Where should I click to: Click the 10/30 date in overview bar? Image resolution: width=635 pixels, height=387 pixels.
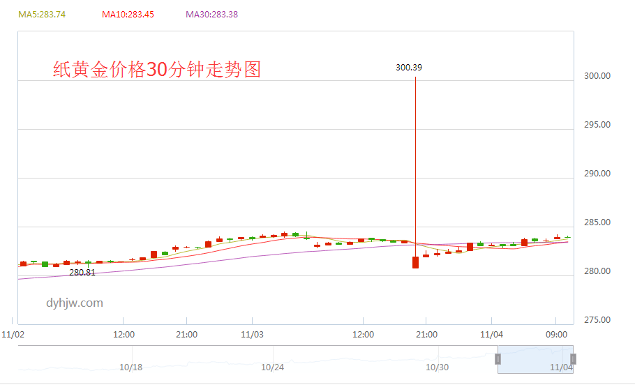(x=438, y=367)
